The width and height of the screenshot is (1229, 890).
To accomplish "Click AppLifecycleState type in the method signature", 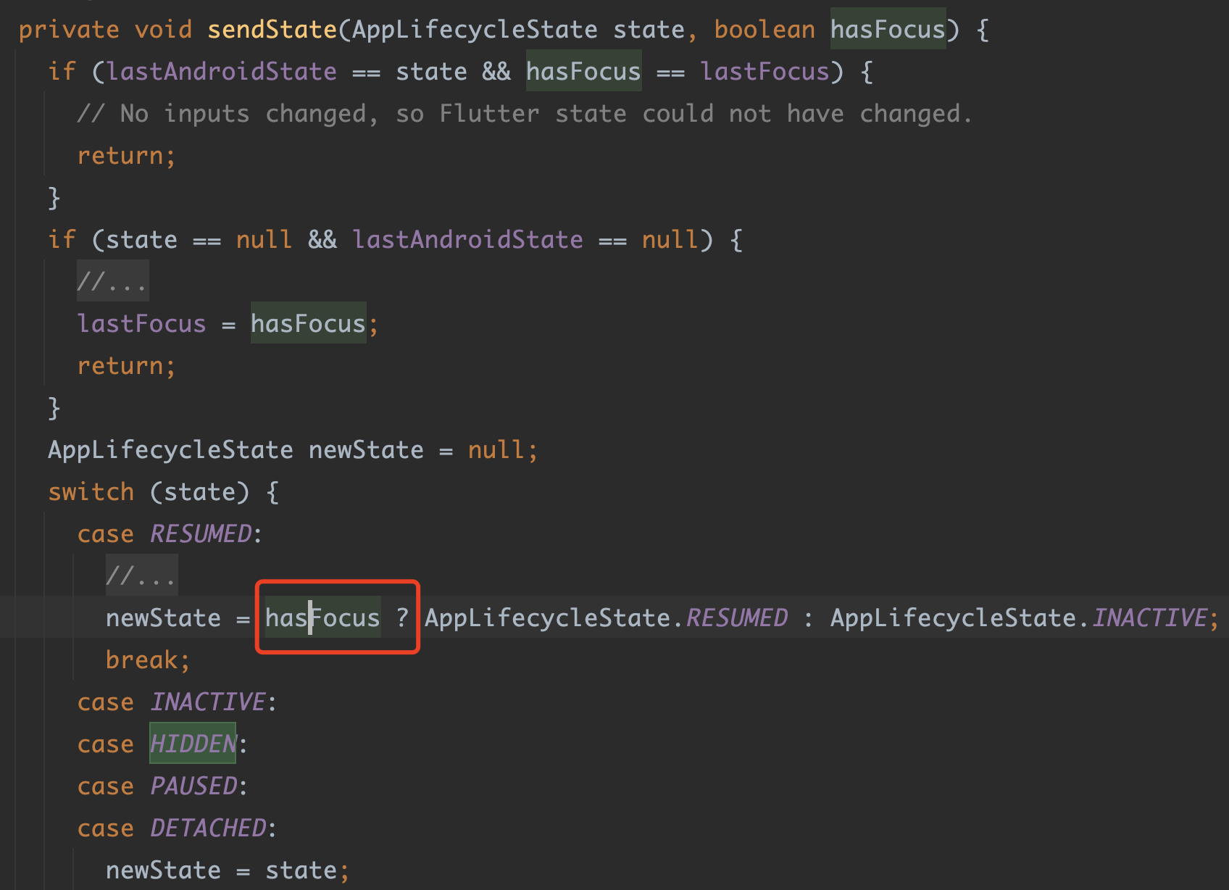I will (475, 30).
